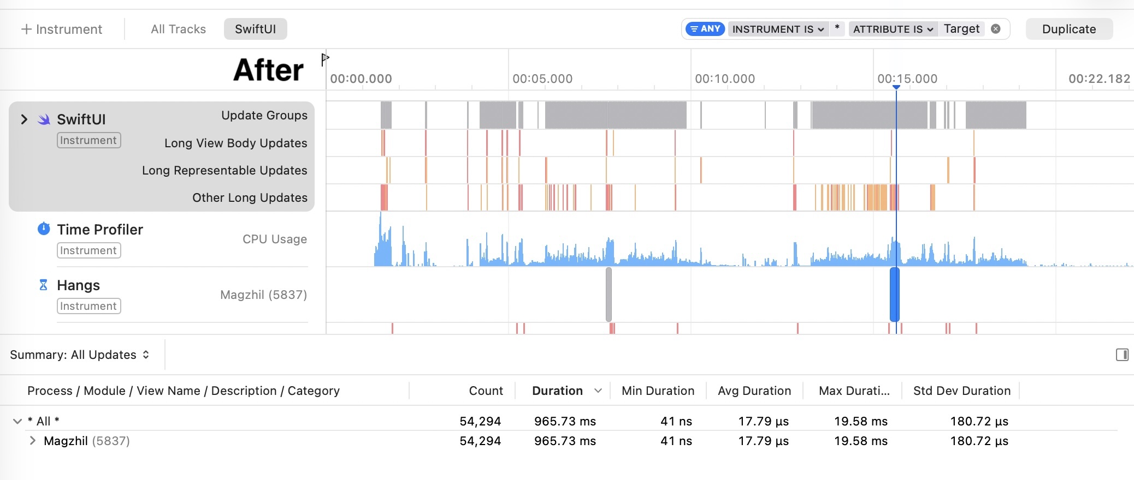
Task: Open the ATTRIBUTE IS dropdown
Action: tap(893, 29)
